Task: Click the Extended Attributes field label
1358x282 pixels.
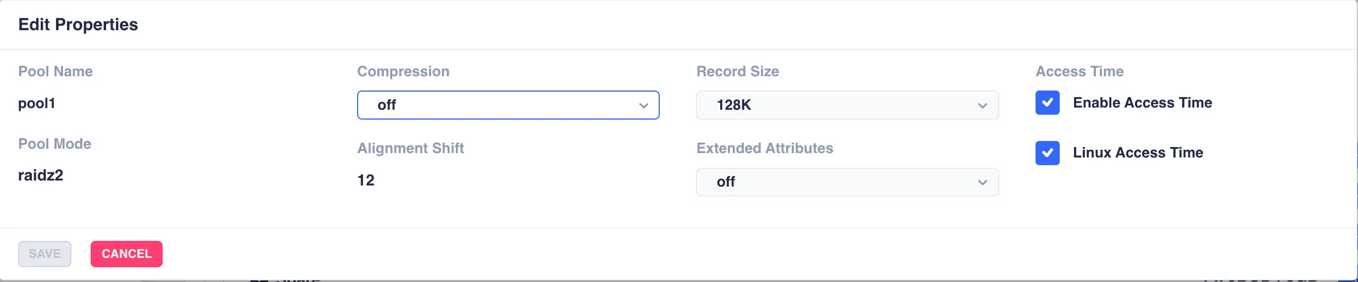Action: tap(764, 148)
